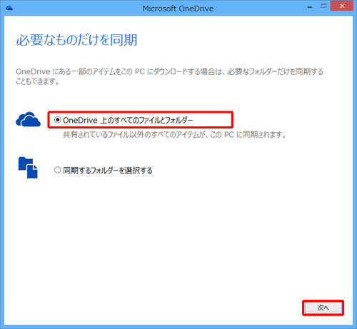Click the description starting with 共有されているファイル以外
Image resolution: width=357 pixels, height=329 pixels.
click(x=174, y=135)
